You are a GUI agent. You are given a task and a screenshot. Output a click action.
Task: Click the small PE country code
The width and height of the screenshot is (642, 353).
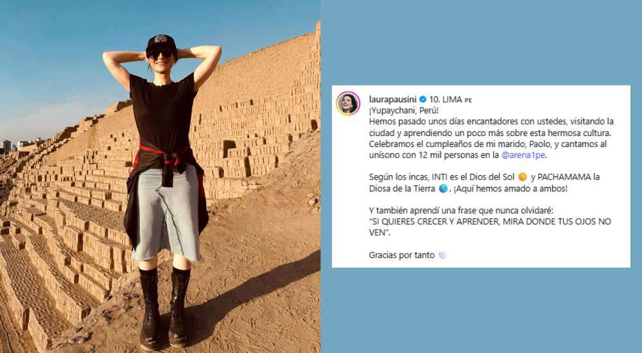(468, 100)
